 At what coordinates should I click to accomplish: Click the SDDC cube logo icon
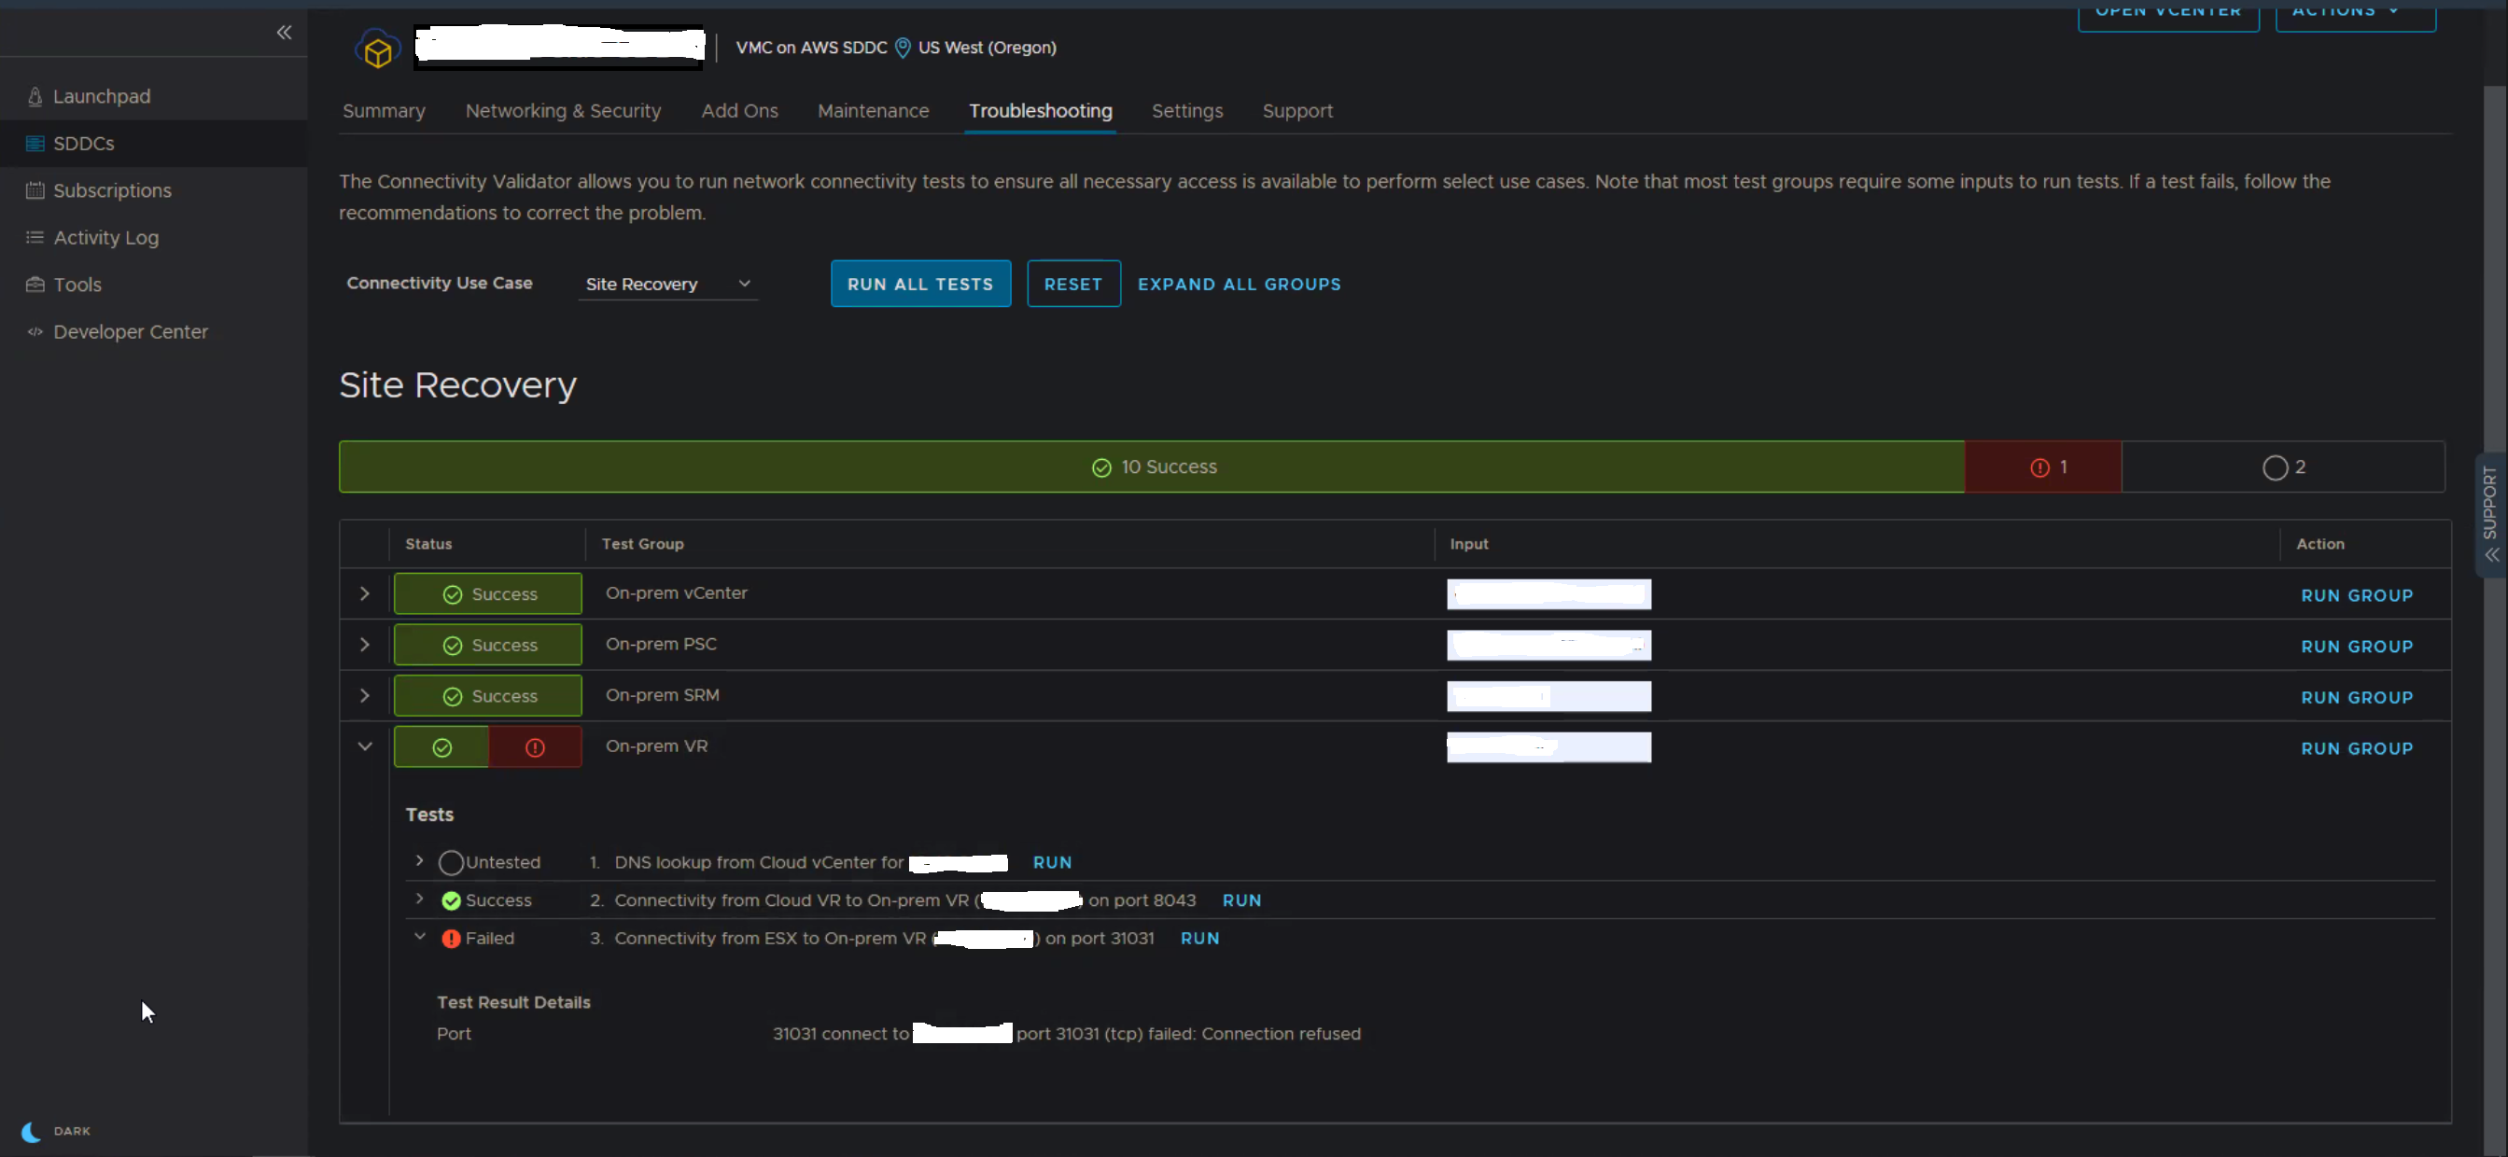pos(378,49)
